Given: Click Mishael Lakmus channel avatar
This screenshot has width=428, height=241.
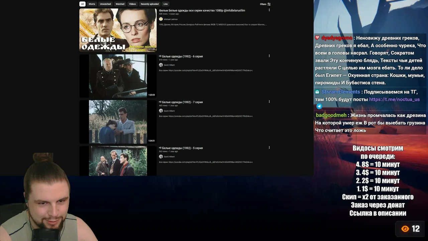Looking at the screenshot, I should (x=161, y=19).
